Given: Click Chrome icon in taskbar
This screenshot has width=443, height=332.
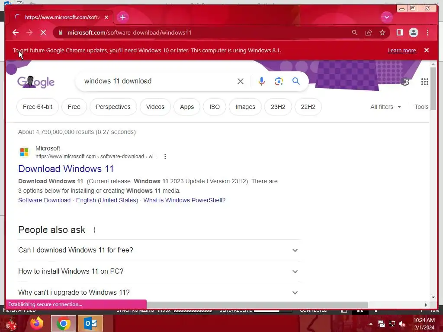Looking at the screenshot, I should [x=63, y=323].
